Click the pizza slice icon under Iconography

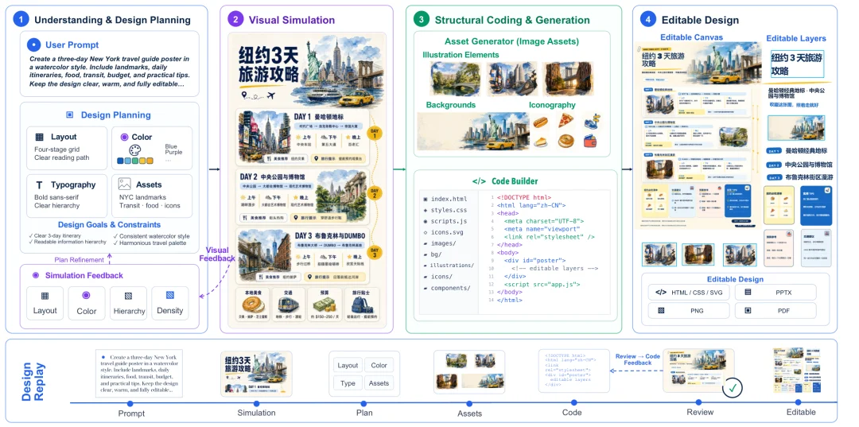click(566, 120)
